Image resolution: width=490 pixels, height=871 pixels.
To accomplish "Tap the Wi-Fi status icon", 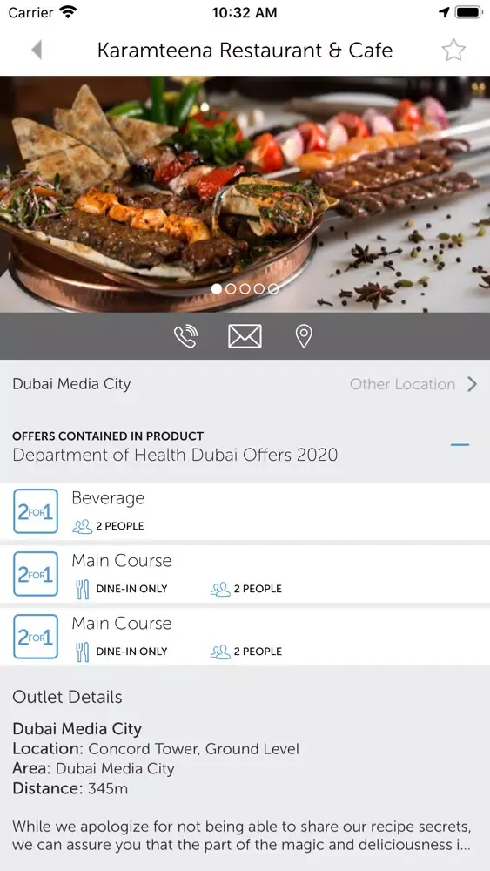I will [x=68, y=12].
